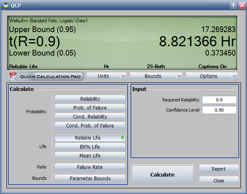
Task: Click the Weibull++ Standard Folio header text
Action: [48, 21]
